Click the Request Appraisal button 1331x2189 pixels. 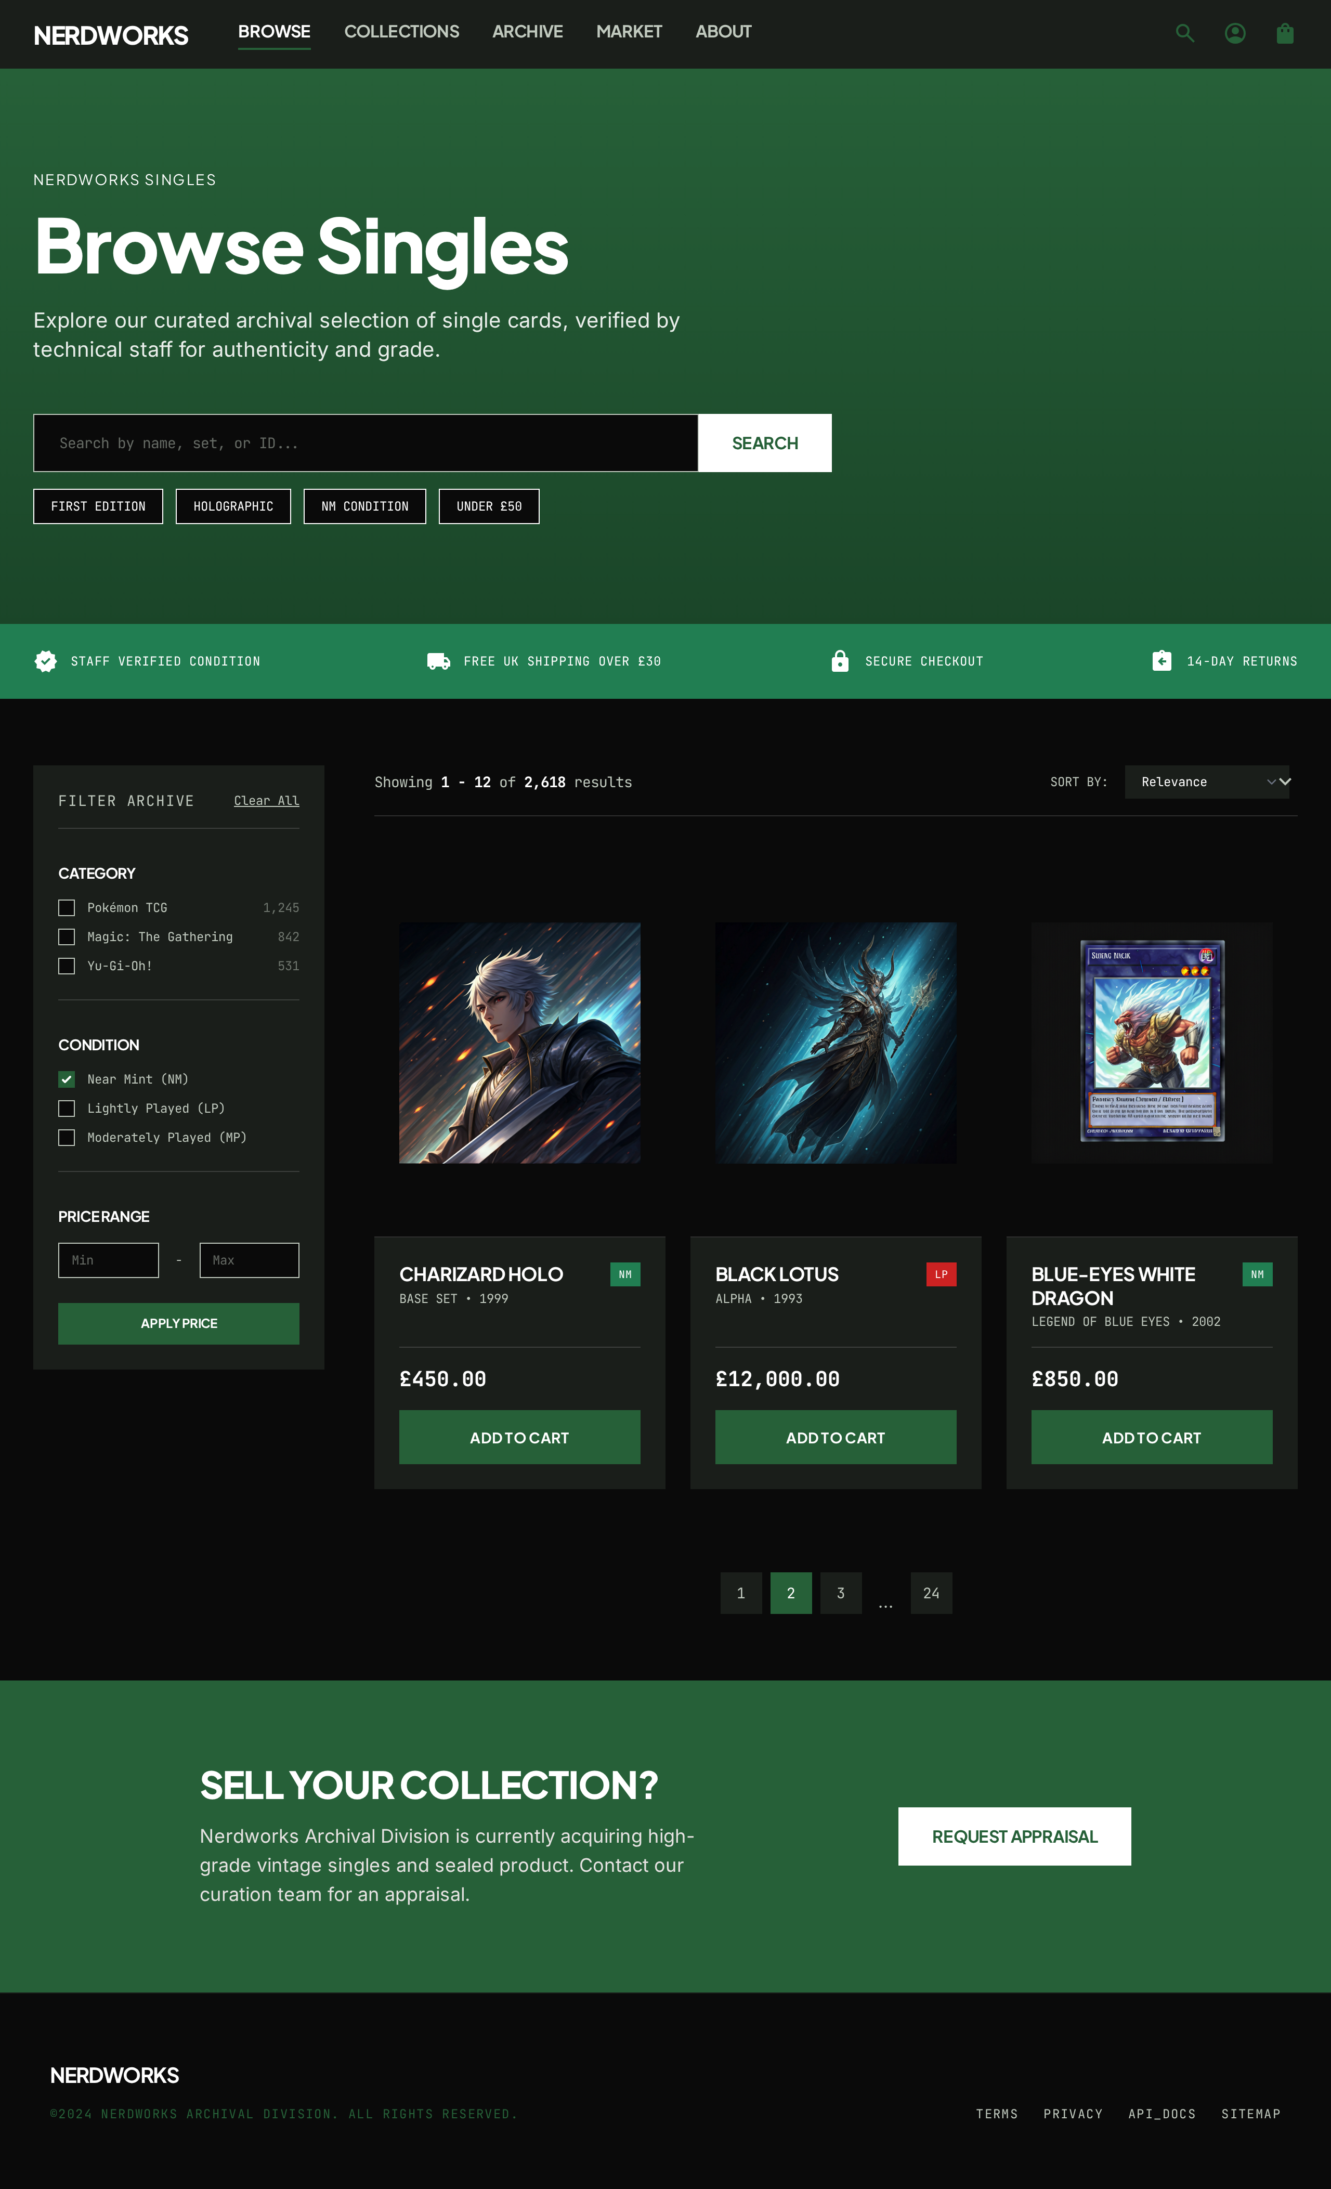1014,1836
